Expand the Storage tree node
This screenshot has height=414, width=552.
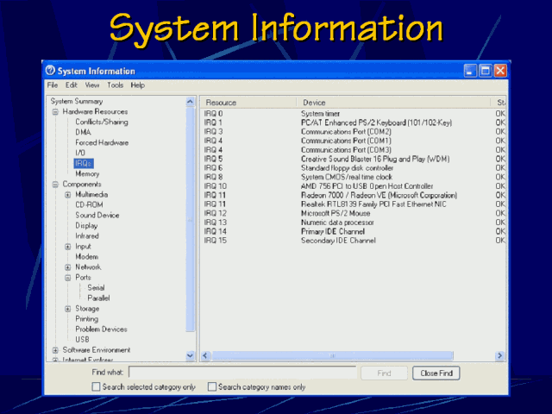point(67,309)
